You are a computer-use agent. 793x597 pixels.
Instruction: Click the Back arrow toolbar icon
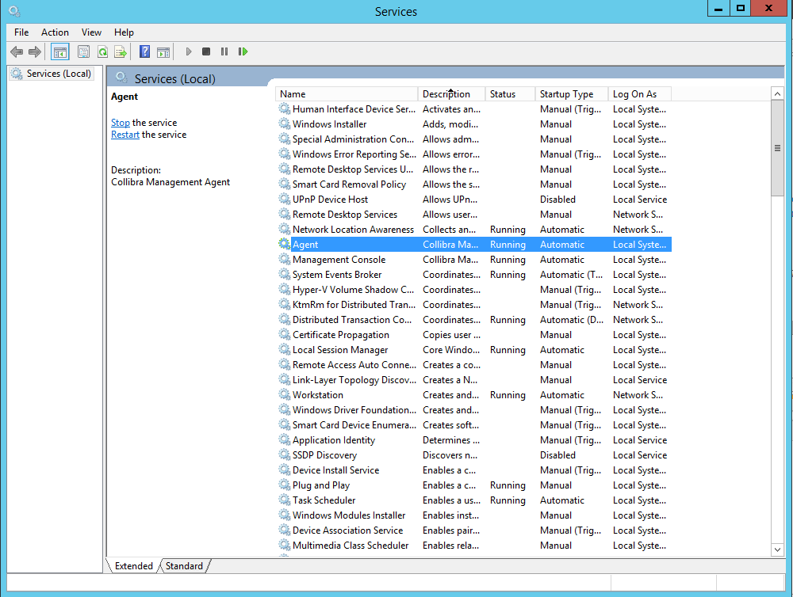[x=17, y=52]
